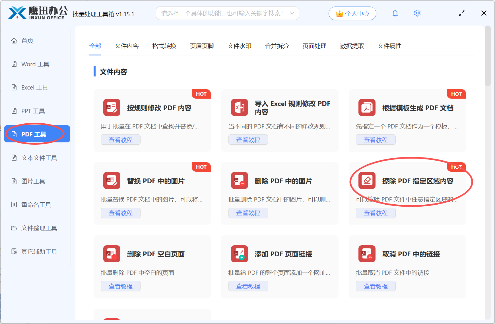The width and height of the screenshot is (495, 324).
Task: Select the 数据提取 category
Action: click(x=352, y=46)
